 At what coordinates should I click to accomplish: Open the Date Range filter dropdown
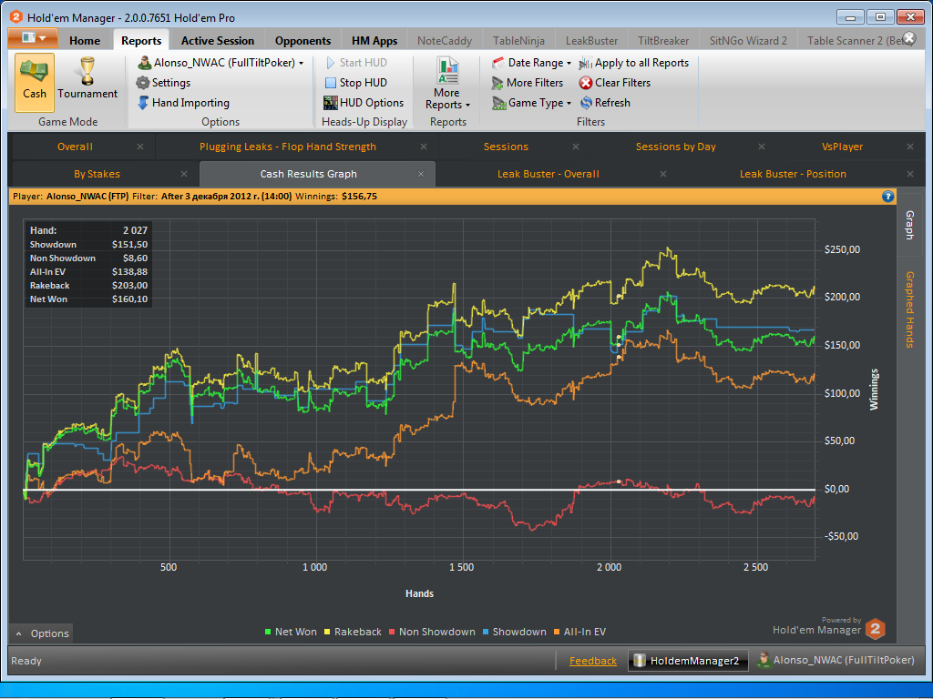(532, 63)
